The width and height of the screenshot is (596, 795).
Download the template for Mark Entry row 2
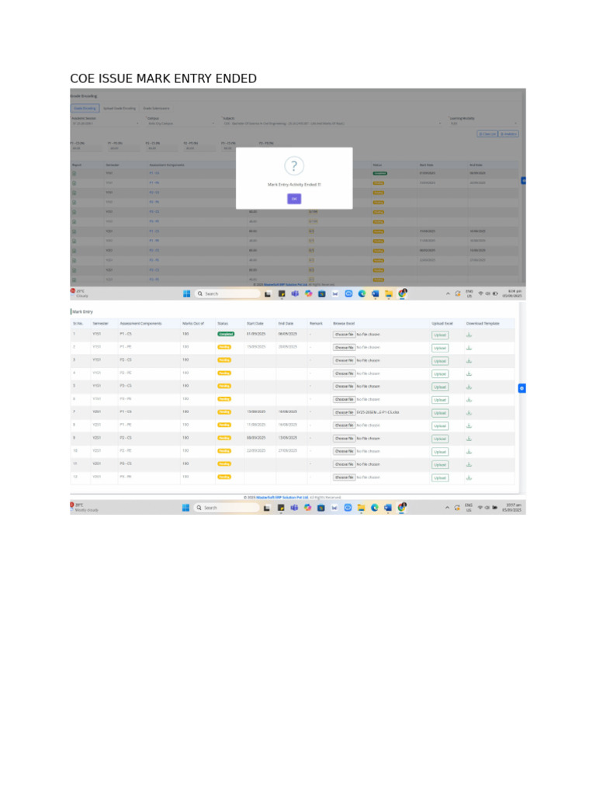click(469, 348)
